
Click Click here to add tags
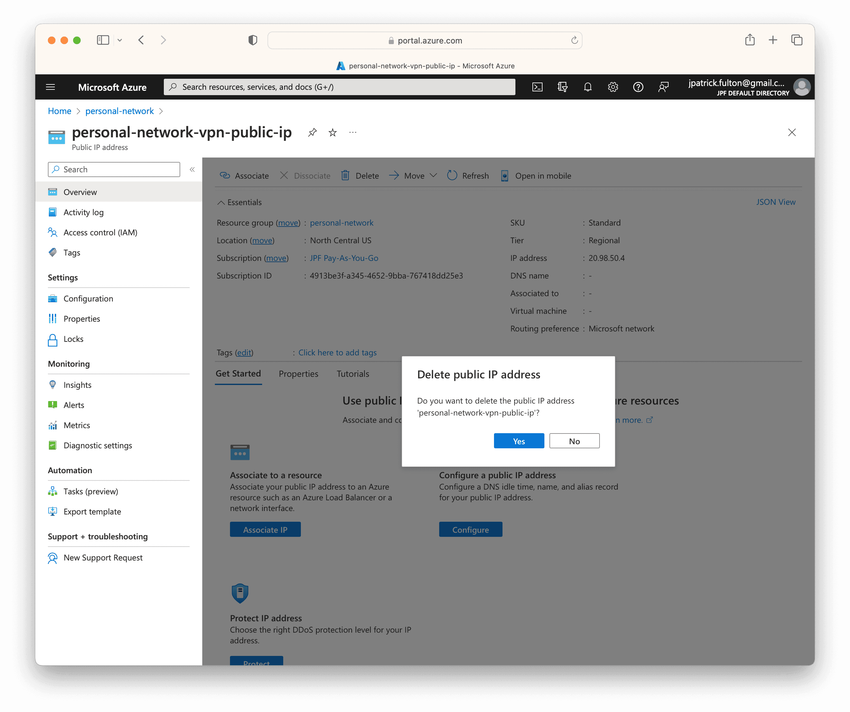(x=337, y=353)
